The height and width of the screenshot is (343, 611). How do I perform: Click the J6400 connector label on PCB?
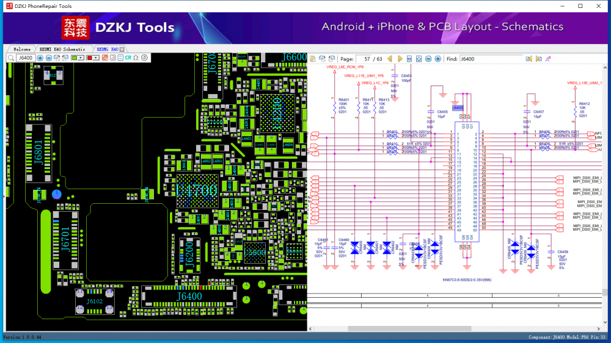pyautogui.click(x=189, y=297)
